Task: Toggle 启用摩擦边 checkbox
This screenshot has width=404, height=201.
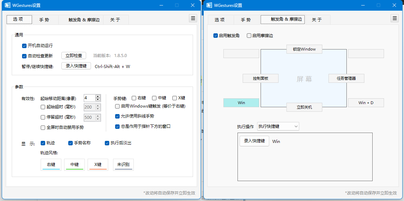Action: pos(249,35)
